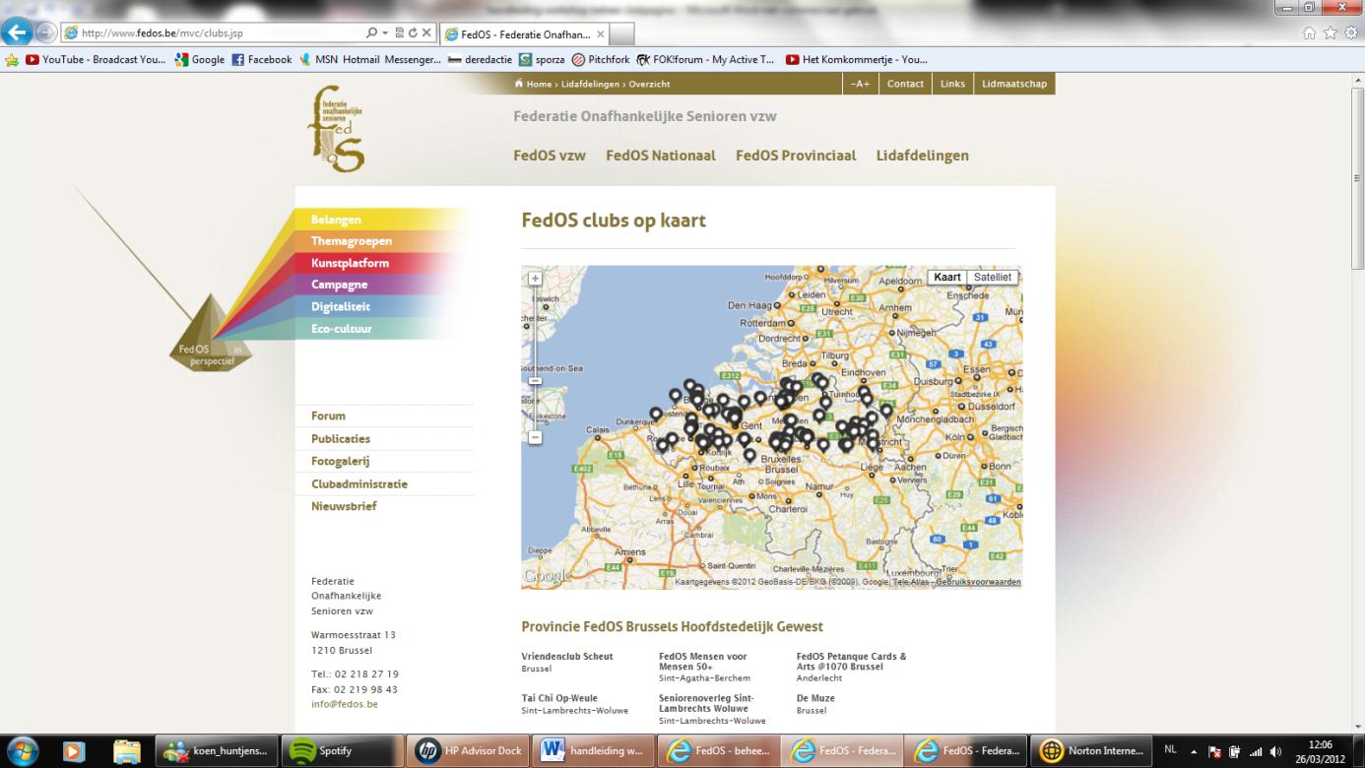The width and height of the screenshot is (1365, 768).
Task: Open Fotogalerij in the sidebar
Action: pos(340,461)
